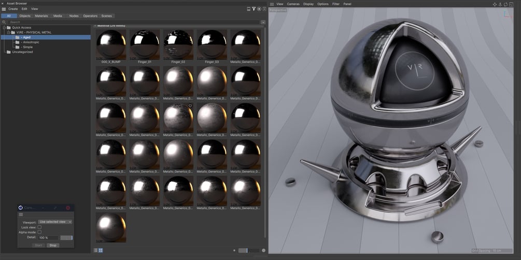Click the search magnifier icon

click(4, 22)
